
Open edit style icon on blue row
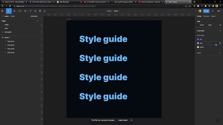pyautogui.click(x=220, y=43)
